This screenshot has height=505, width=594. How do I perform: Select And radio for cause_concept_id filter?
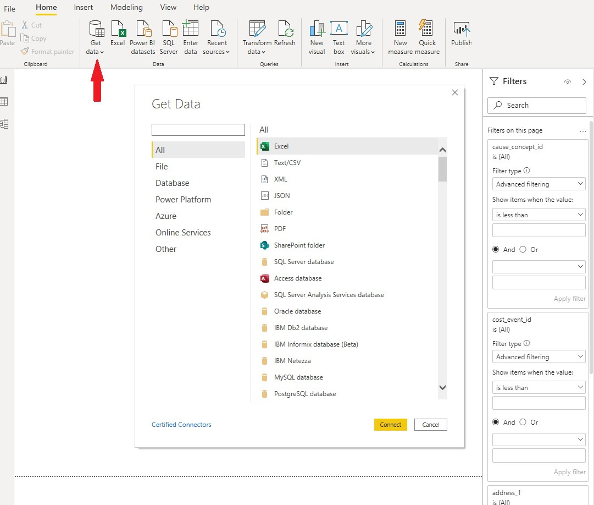pos(496,249)
